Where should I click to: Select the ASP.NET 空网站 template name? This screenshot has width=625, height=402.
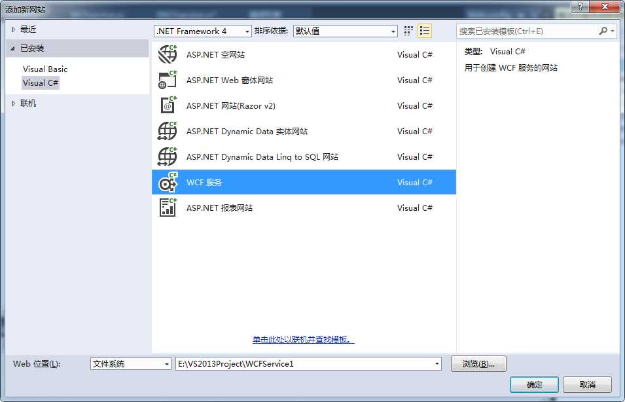coord(215,54)
